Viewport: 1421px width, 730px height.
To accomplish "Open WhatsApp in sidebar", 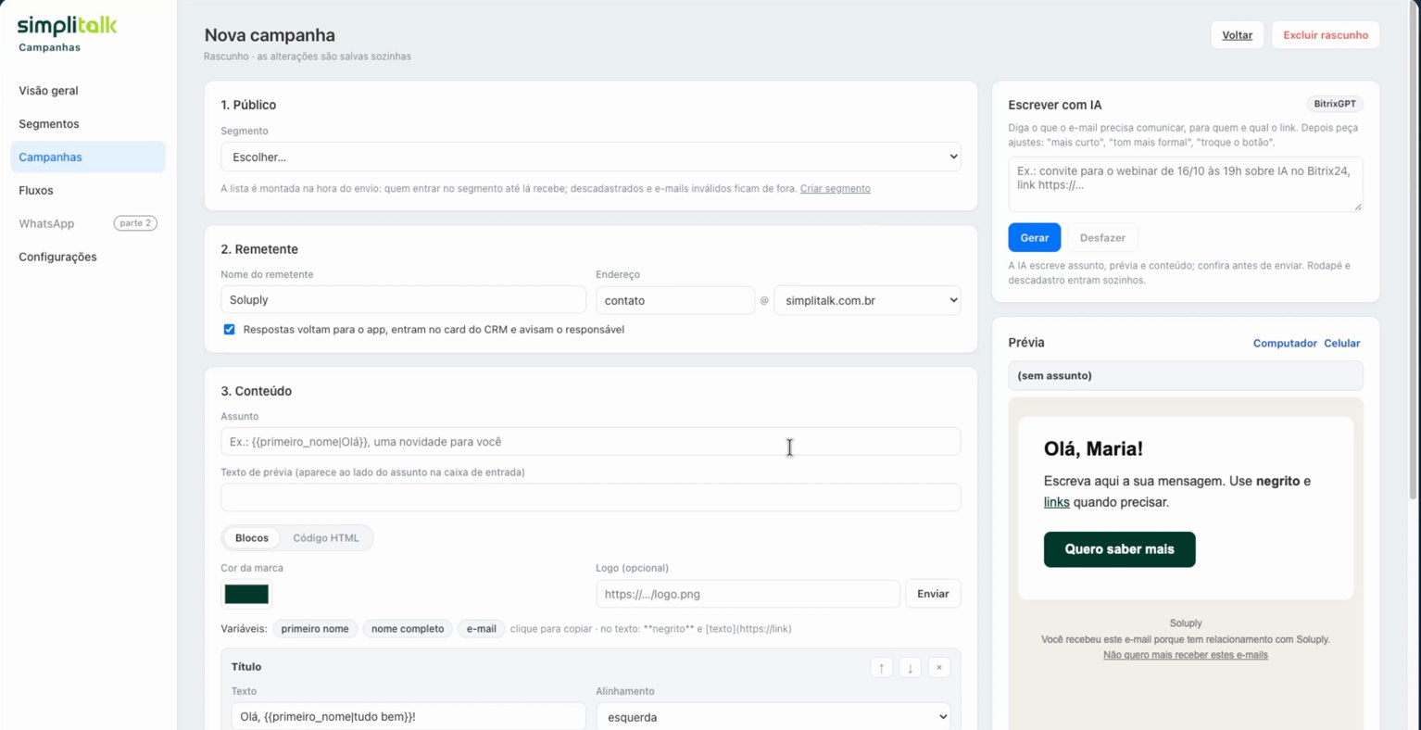I will (87, 223).
